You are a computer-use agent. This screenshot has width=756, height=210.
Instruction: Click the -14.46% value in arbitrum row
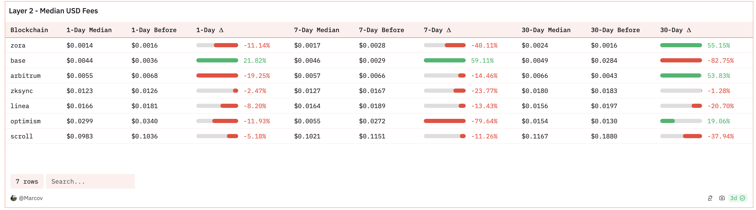point(484,76)
